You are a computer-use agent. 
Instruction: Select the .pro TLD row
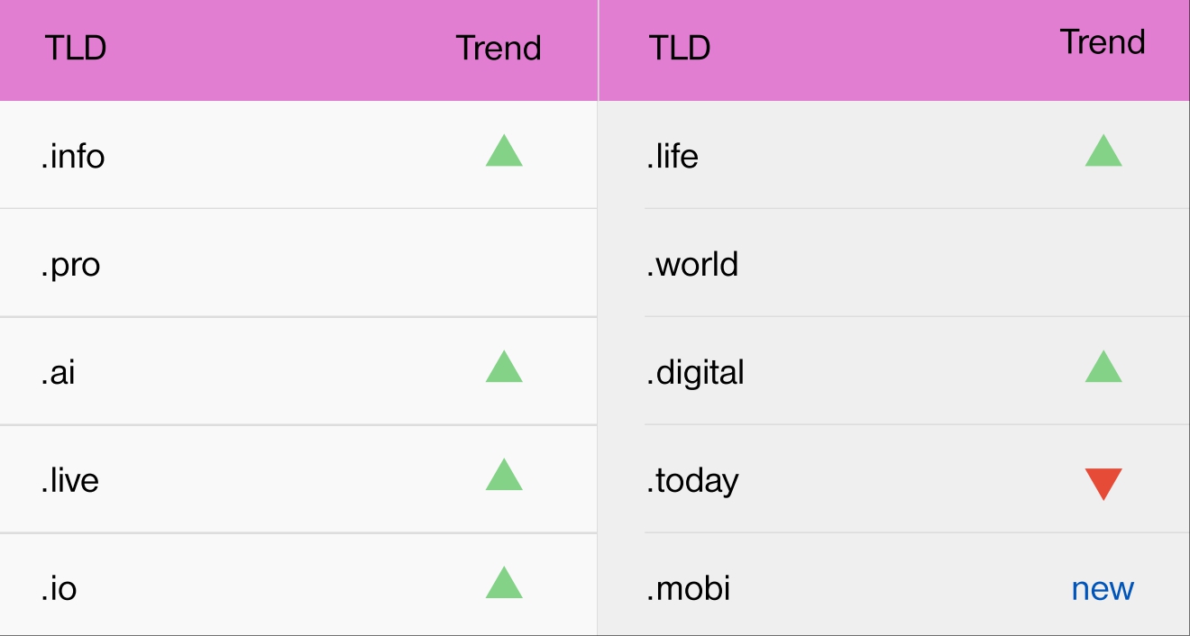point(70,265)
